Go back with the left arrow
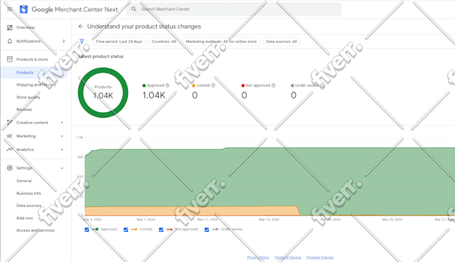 click(x=81, y=26)
